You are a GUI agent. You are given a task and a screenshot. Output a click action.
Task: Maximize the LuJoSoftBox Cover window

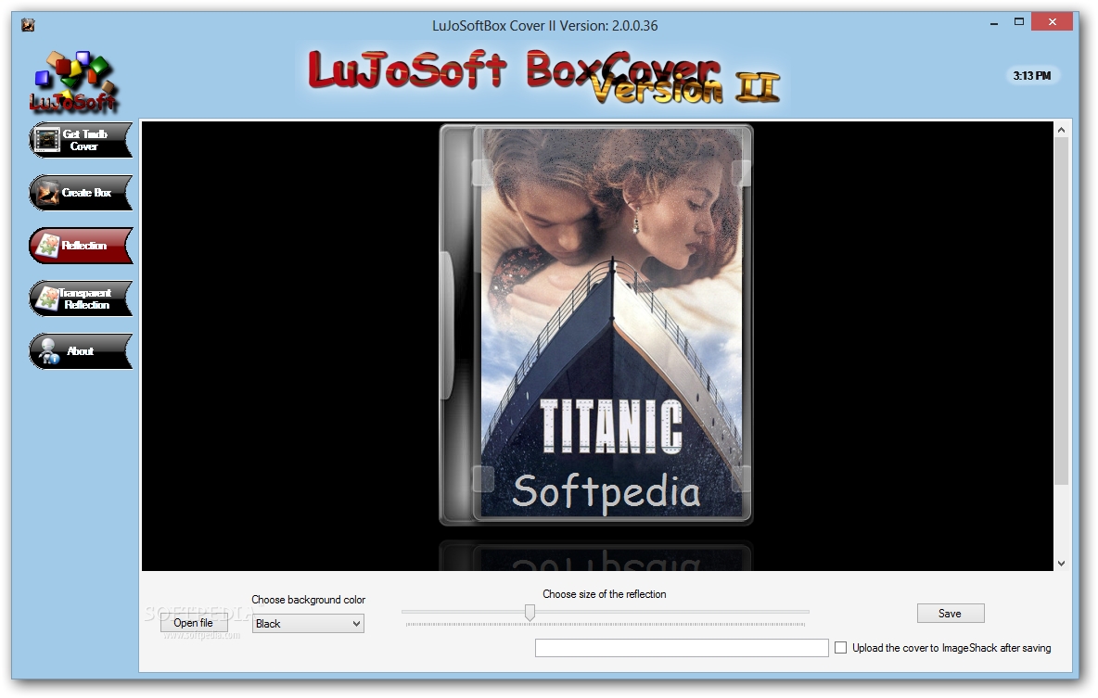tap(1019, 22)
